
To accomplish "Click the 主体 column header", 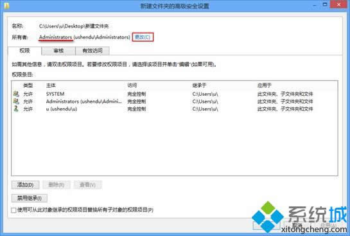I will (x=51, y=86).
